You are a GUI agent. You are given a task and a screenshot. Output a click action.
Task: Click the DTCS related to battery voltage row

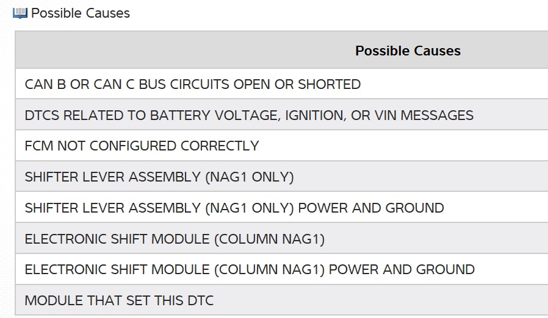click(x=249, y=115)
